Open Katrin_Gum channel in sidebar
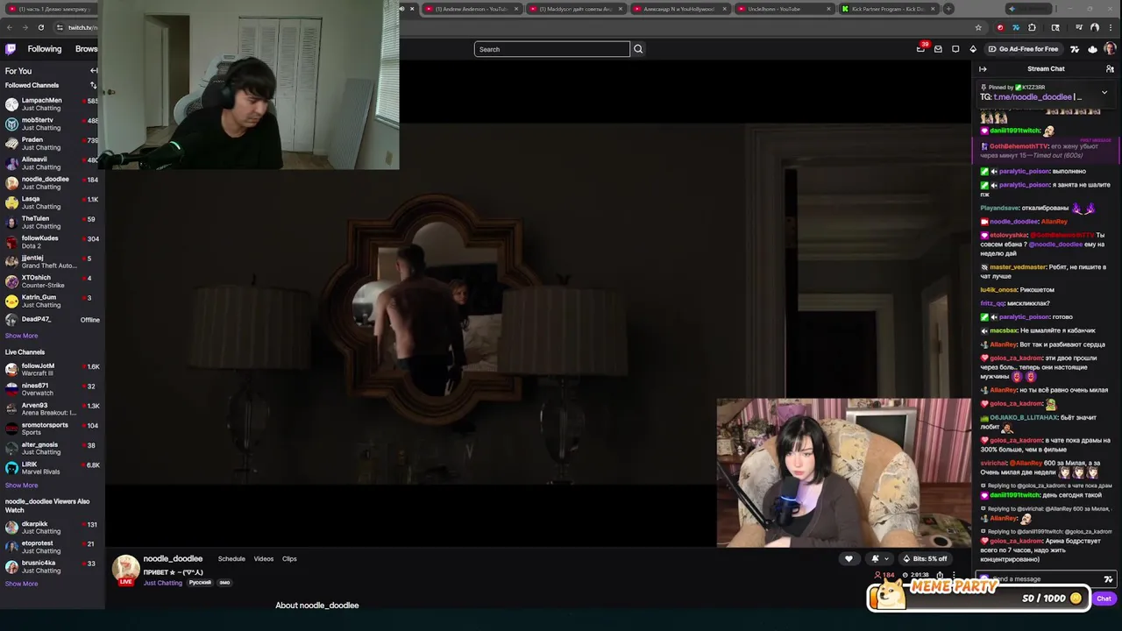The height and width of the screenshot is (631, 1122). click(52, 301)
